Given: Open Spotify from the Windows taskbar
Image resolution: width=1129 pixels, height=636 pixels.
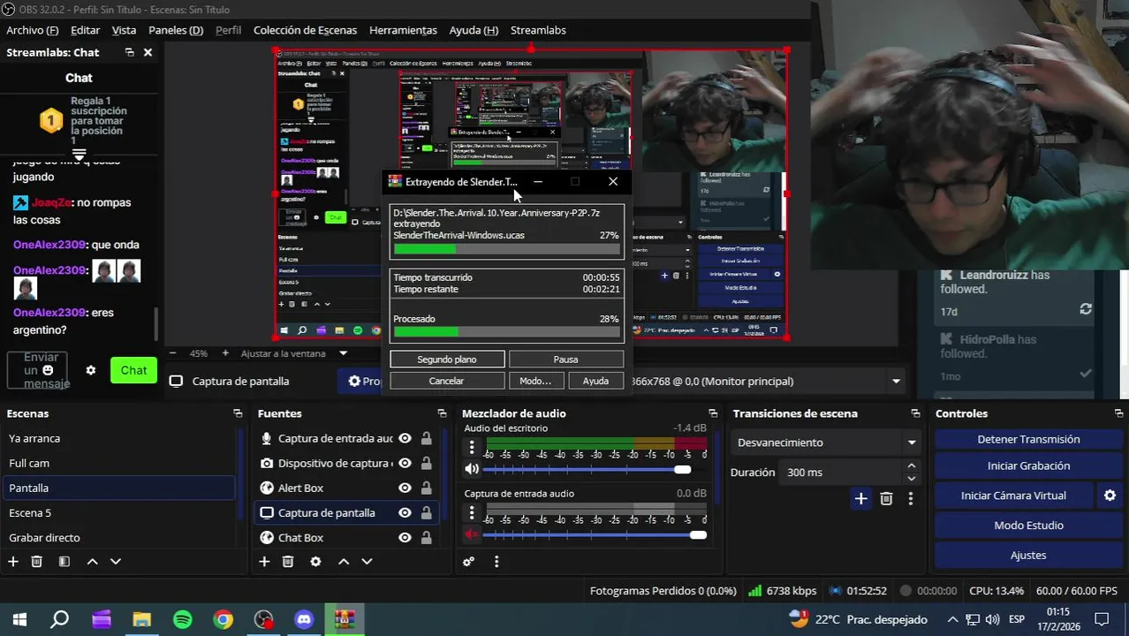Looking at the screenshot, I should tap(183, 619).
